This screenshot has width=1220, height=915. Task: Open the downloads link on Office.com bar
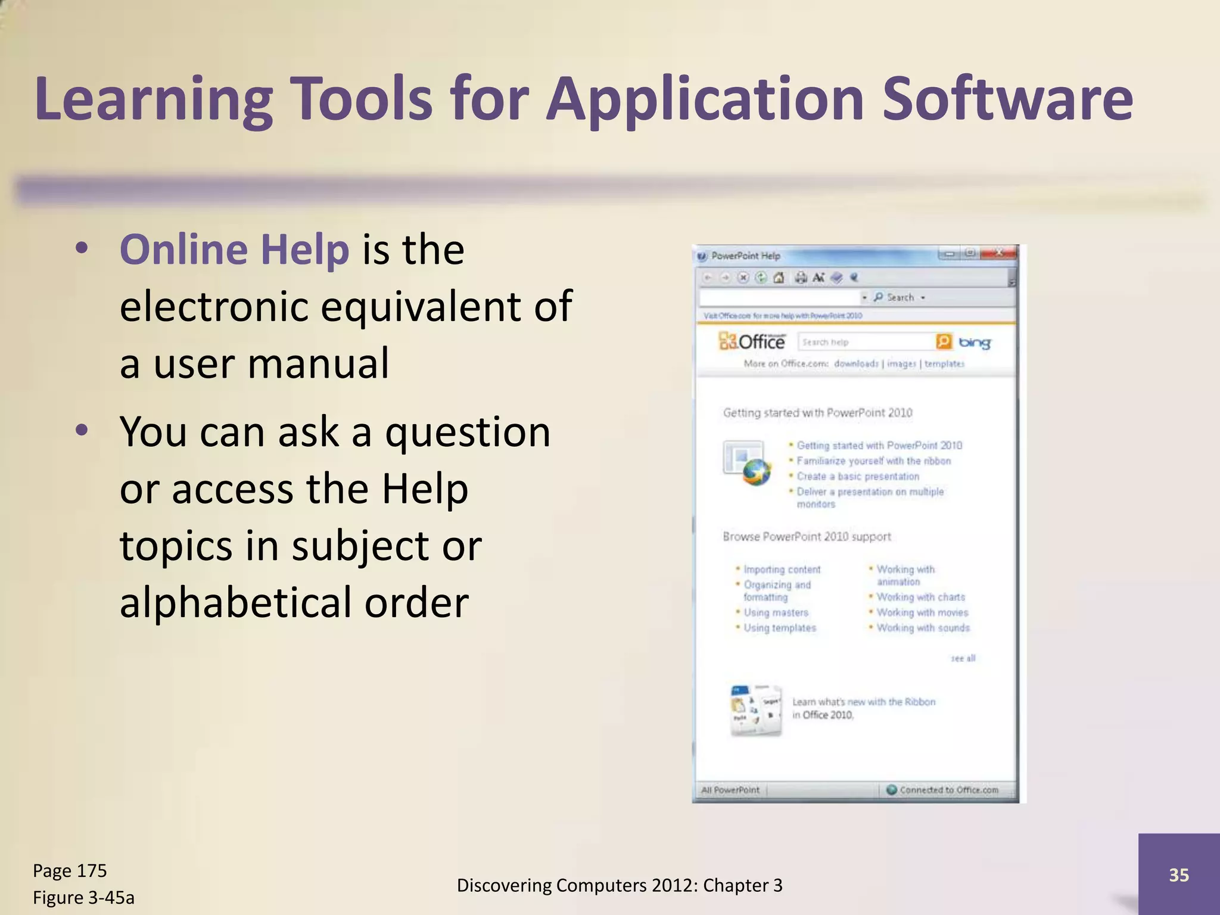click(856, 363)
